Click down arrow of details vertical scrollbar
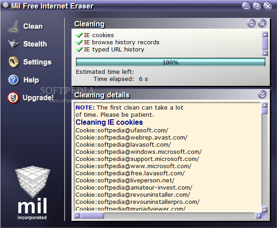Screen dimensions: 277x228 point(264,209)
